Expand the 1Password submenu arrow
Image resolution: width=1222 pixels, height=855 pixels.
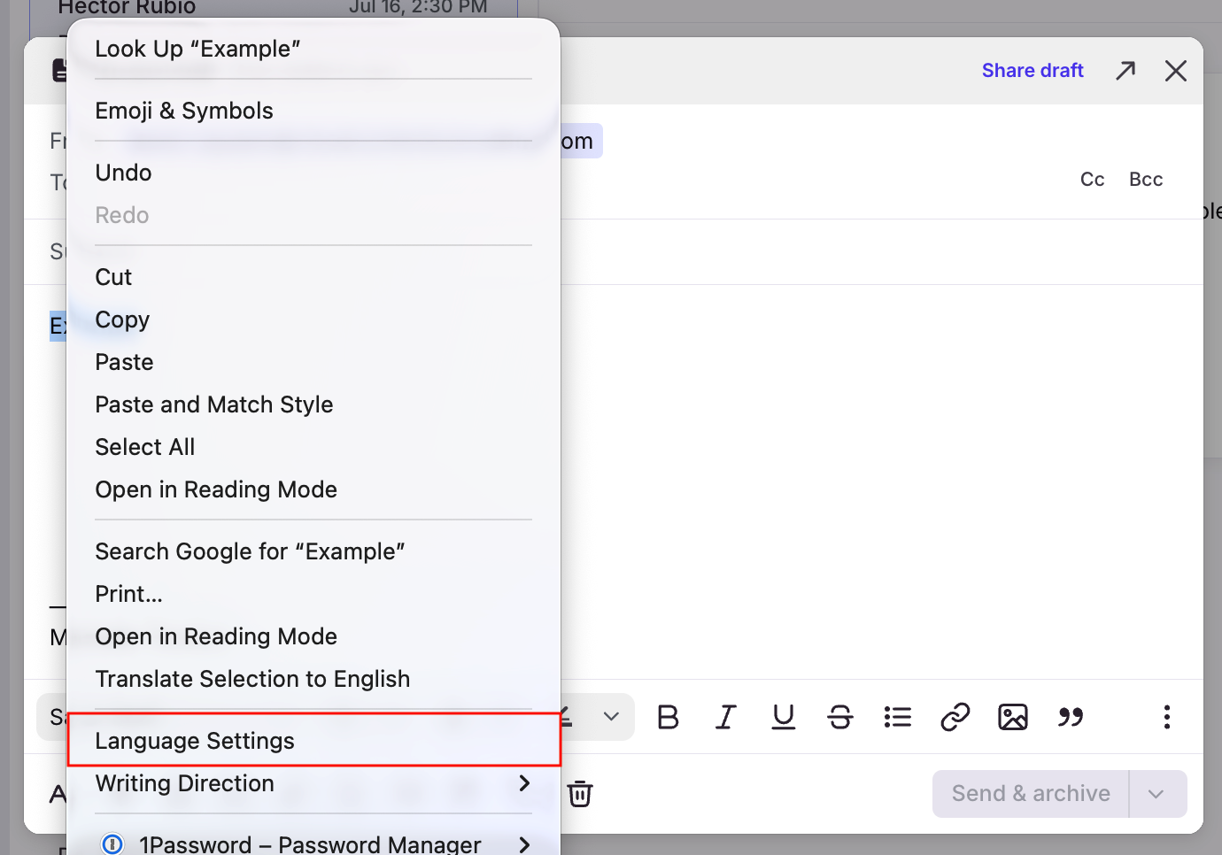tap(524, 844)
